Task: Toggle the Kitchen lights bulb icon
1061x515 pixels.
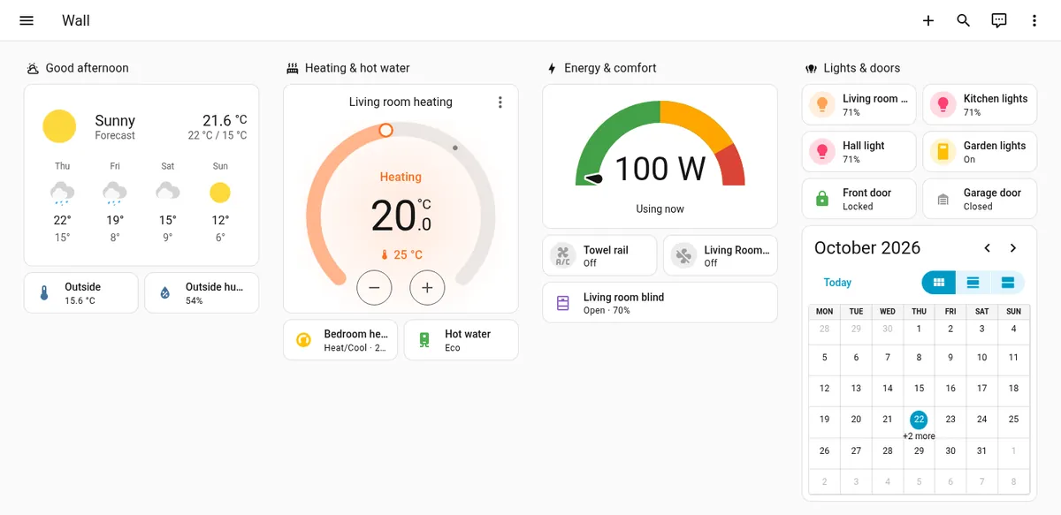Action: (943, 105)
